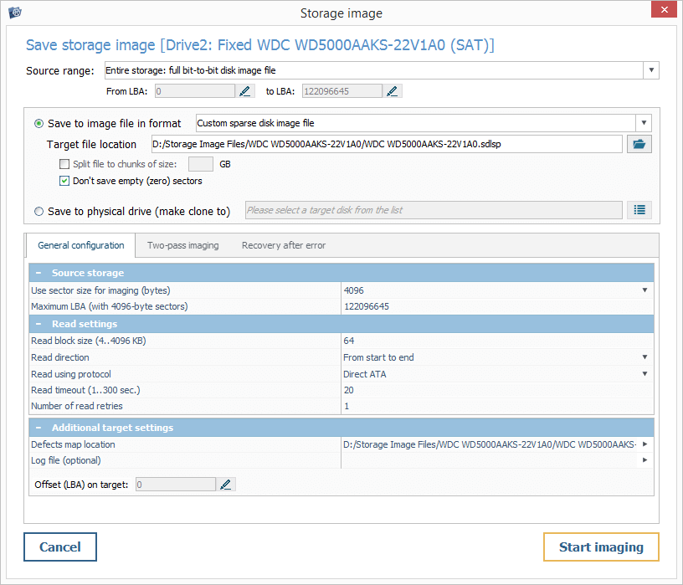This screenshot has width=683, height=585.
Task: Click the edit pencil icon beside to LBA
Action: coord(393,91)
